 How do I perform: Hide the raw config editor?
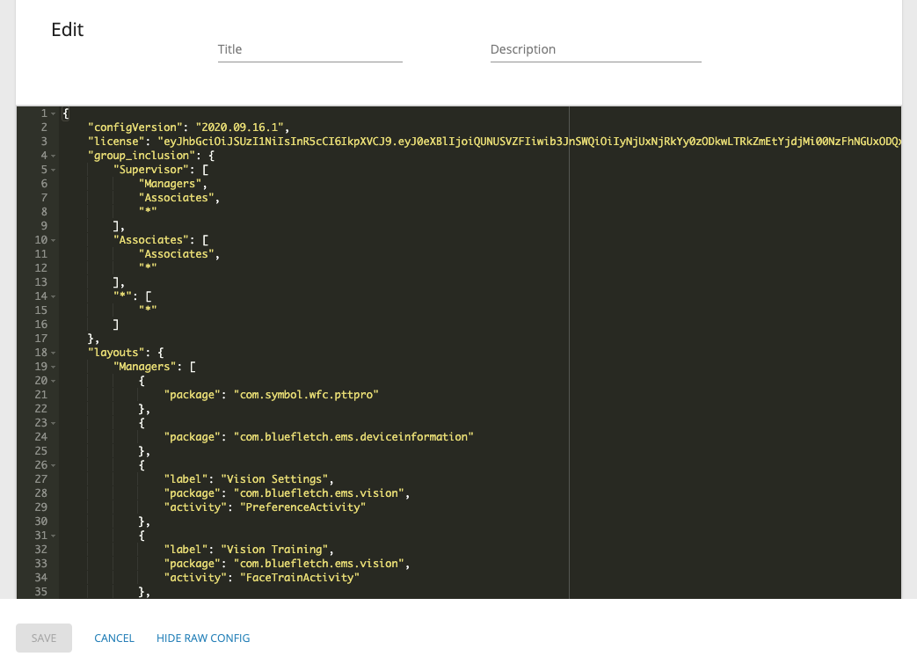tap(203, 638)
